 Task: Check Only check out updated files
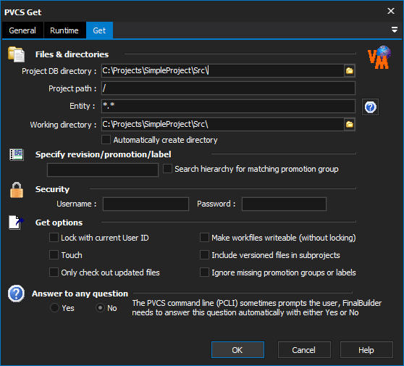(x=54, y=273)
